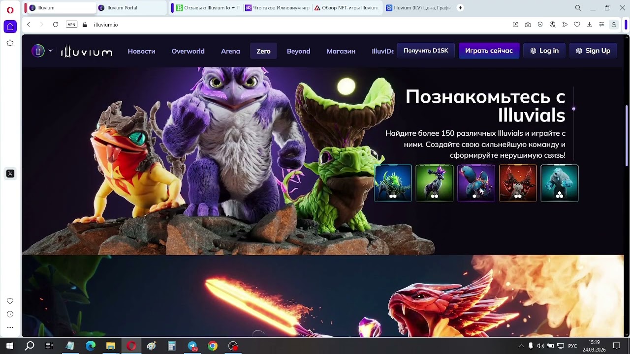Screen dimensions: 630x354
Task: Open Магазин menu item
Action: [341, 51]
